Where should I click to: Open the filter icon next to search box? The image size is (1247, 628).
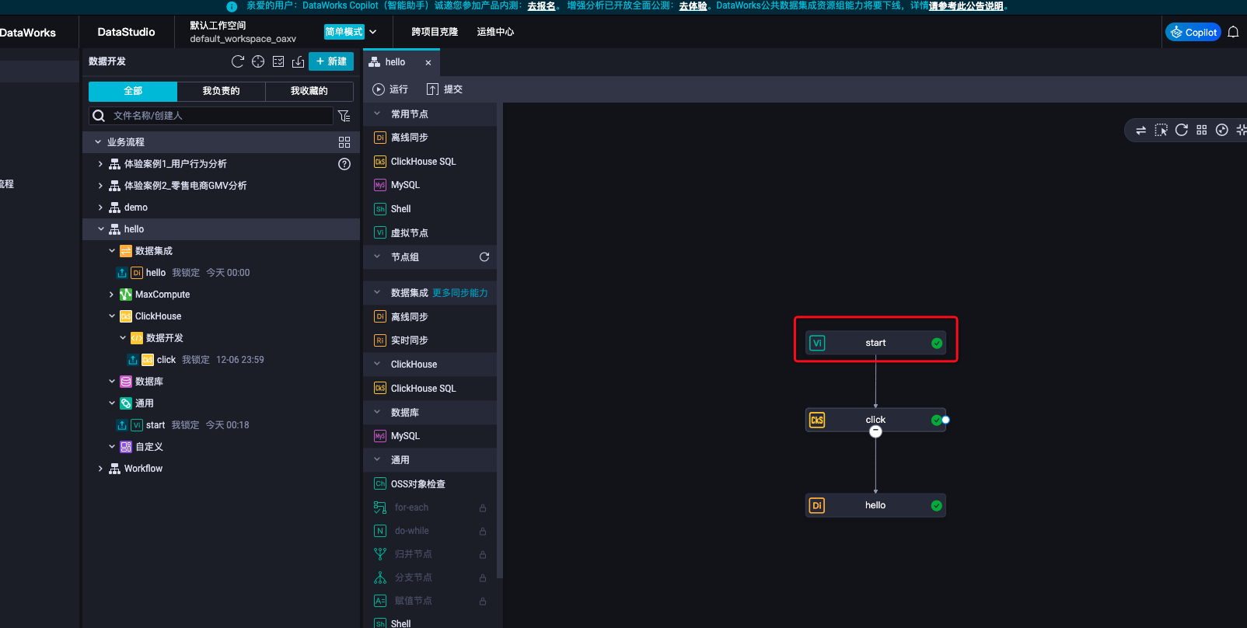pos(344,116)
